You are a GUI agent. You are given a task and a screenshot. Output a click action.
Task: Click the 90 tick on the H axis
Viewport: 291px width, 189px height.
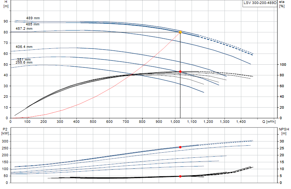point(6,21)
